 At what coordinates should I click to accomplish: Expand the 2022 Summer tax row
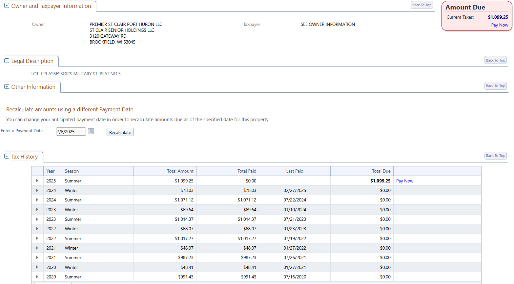click(x=37, y=238)
